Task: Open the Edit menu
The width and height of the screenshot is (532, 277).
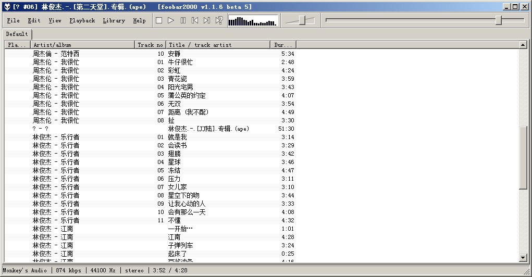Action: coord(34,20)
